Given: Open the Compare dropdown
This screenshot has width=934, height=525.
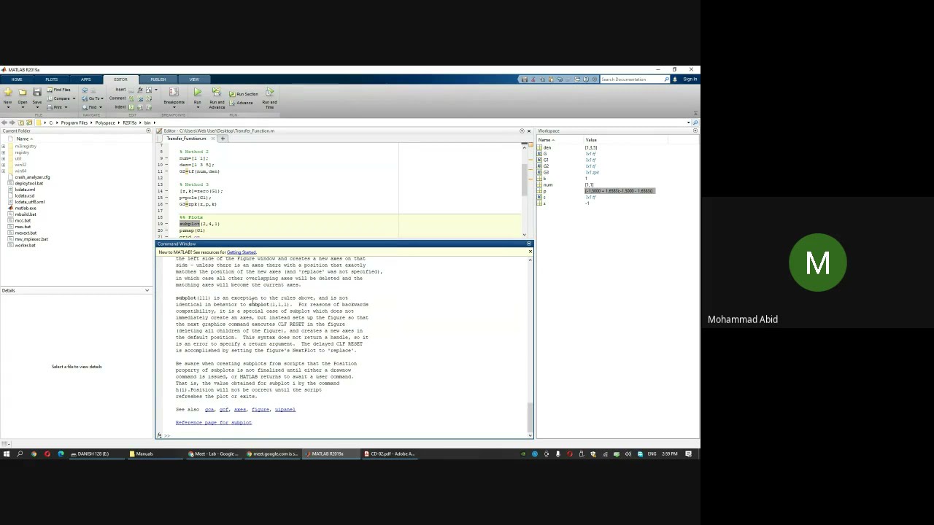Looking at the screenshot, I should click(x=62, y=98).
